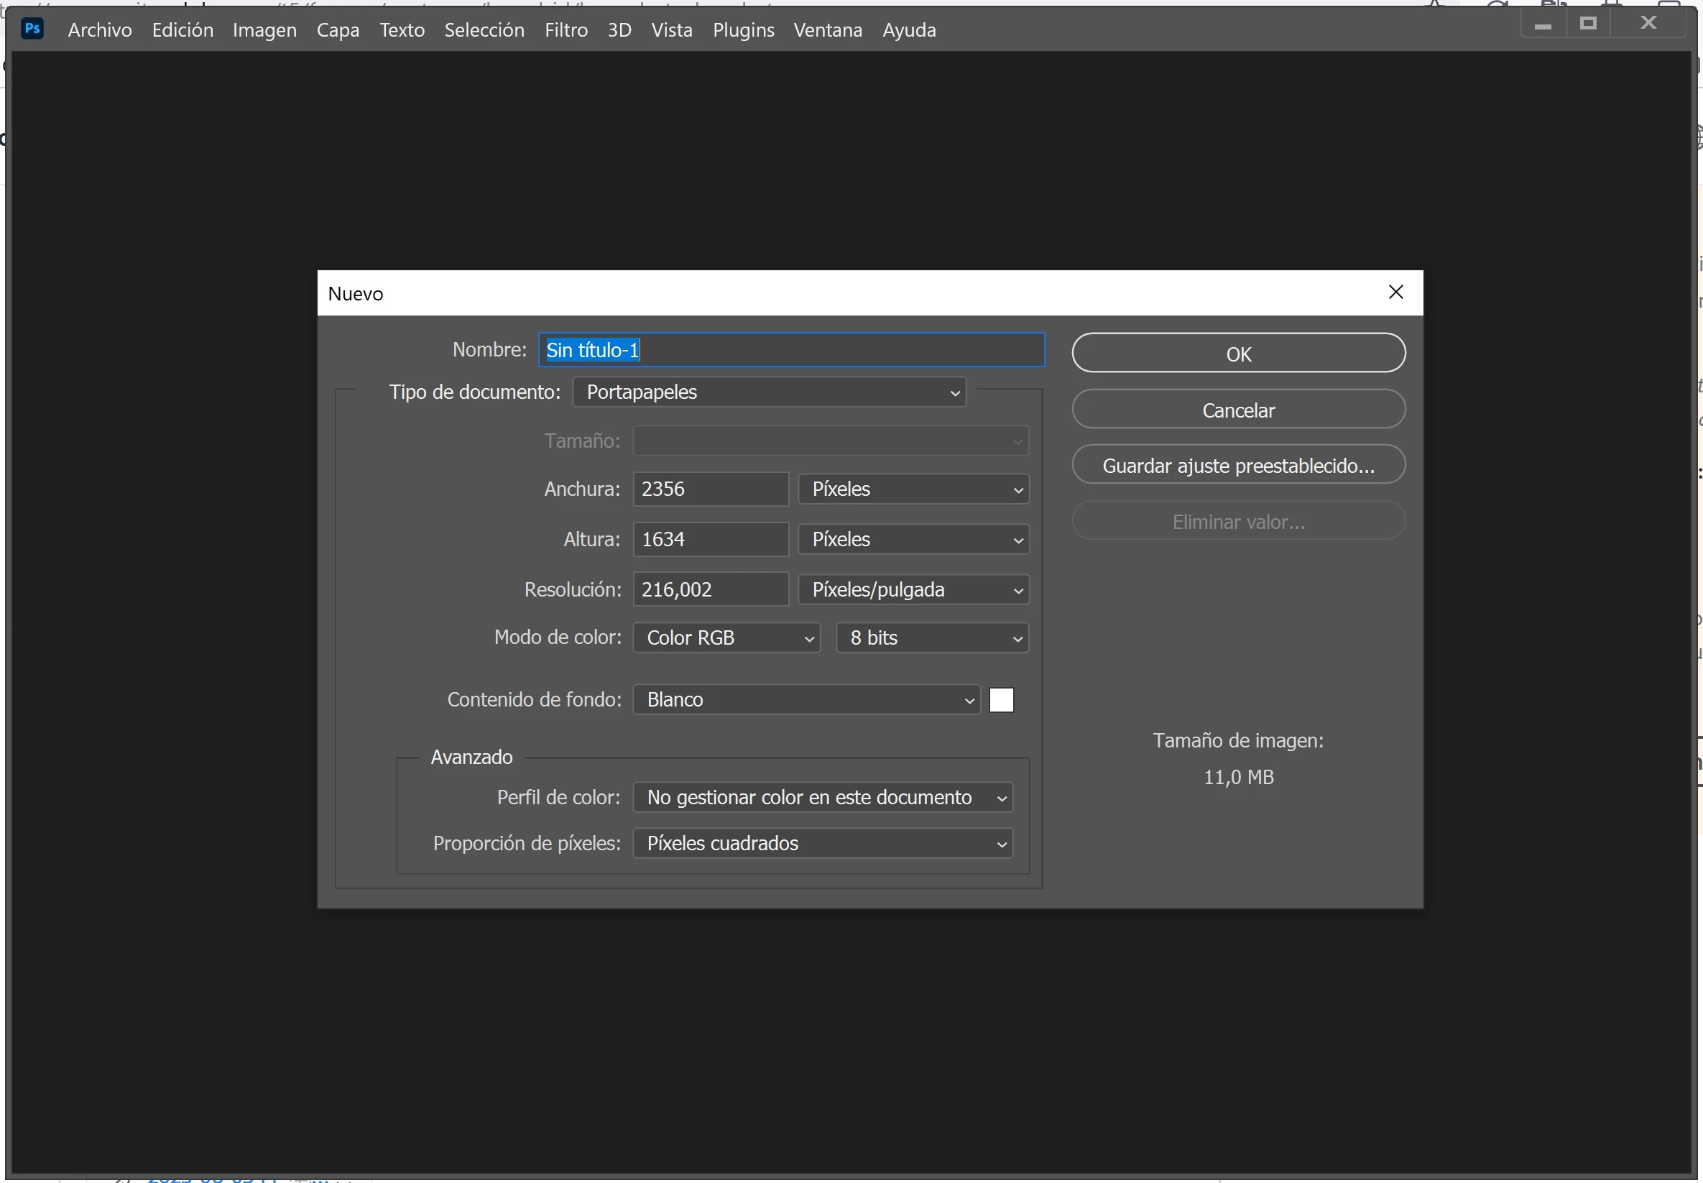
Task: Open Tipo de documento dropdown
Action: coord(768,392)
